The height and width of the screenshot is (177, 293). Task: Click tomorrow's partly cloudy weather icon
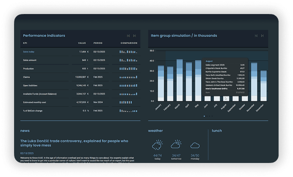[x=176, y=145]
